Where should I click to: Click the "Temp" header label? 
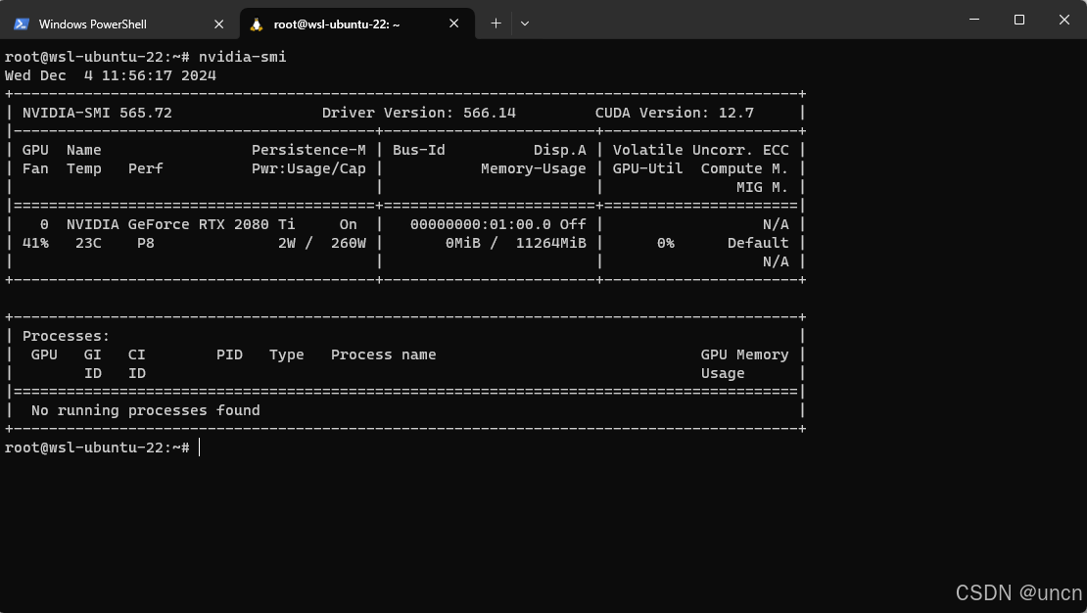84,169
